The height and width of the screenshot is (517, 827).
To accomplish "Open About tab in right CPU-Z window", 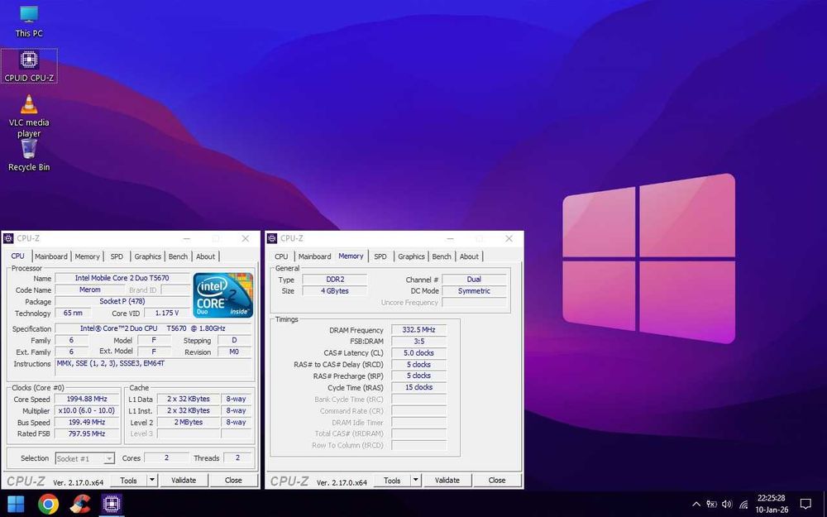I will [x=470, y=256].
